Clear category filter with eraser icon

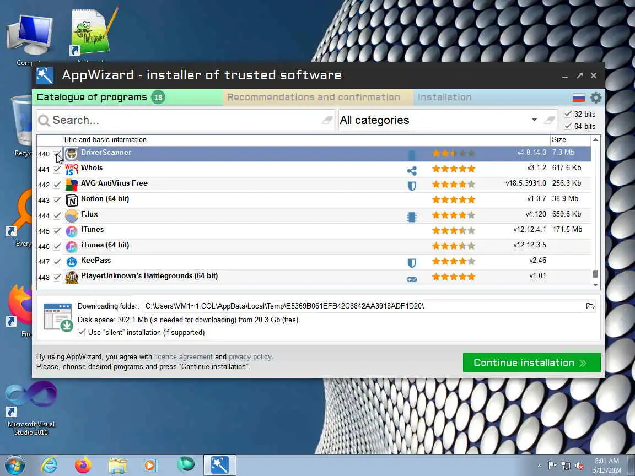click(x=549, y=120)
